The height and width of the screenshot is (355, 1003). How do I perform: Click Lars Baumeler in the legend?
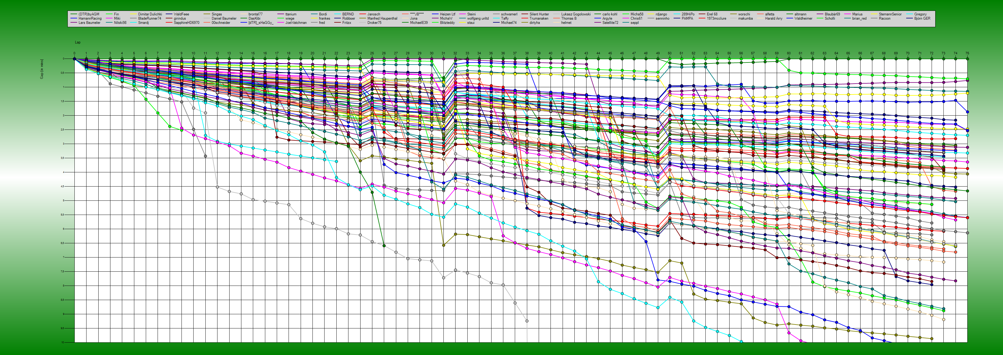[x=89, y=23]
